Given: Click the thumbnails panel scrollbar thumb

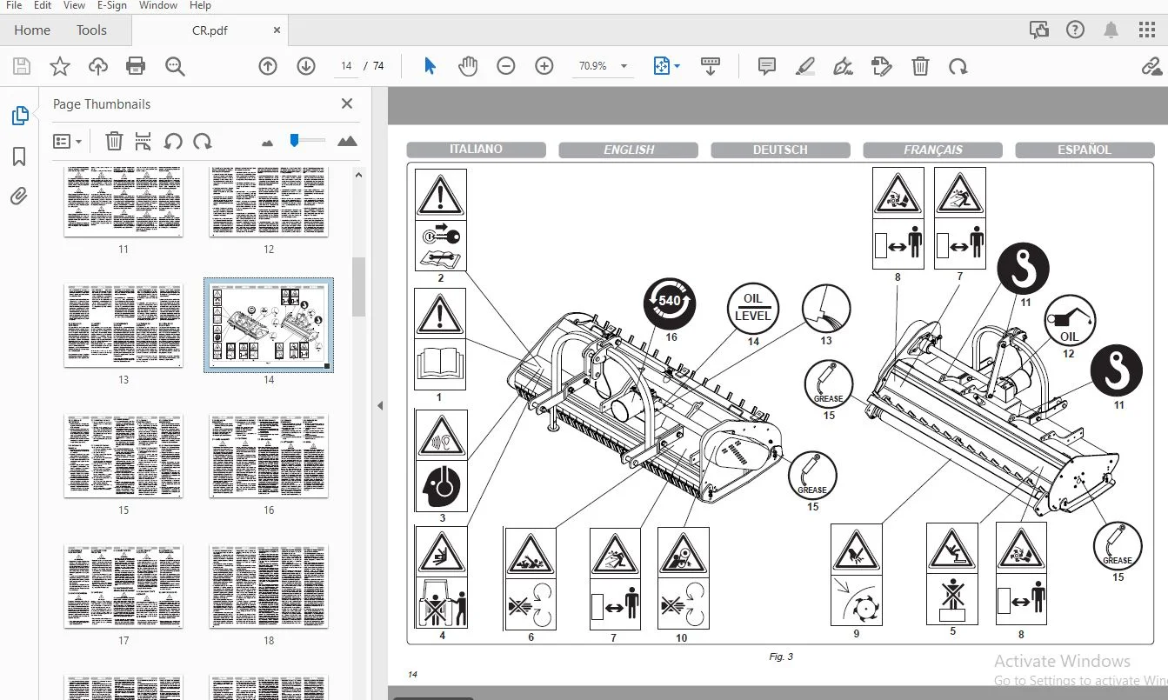Looking at the screenshot, I should [358, 287].
